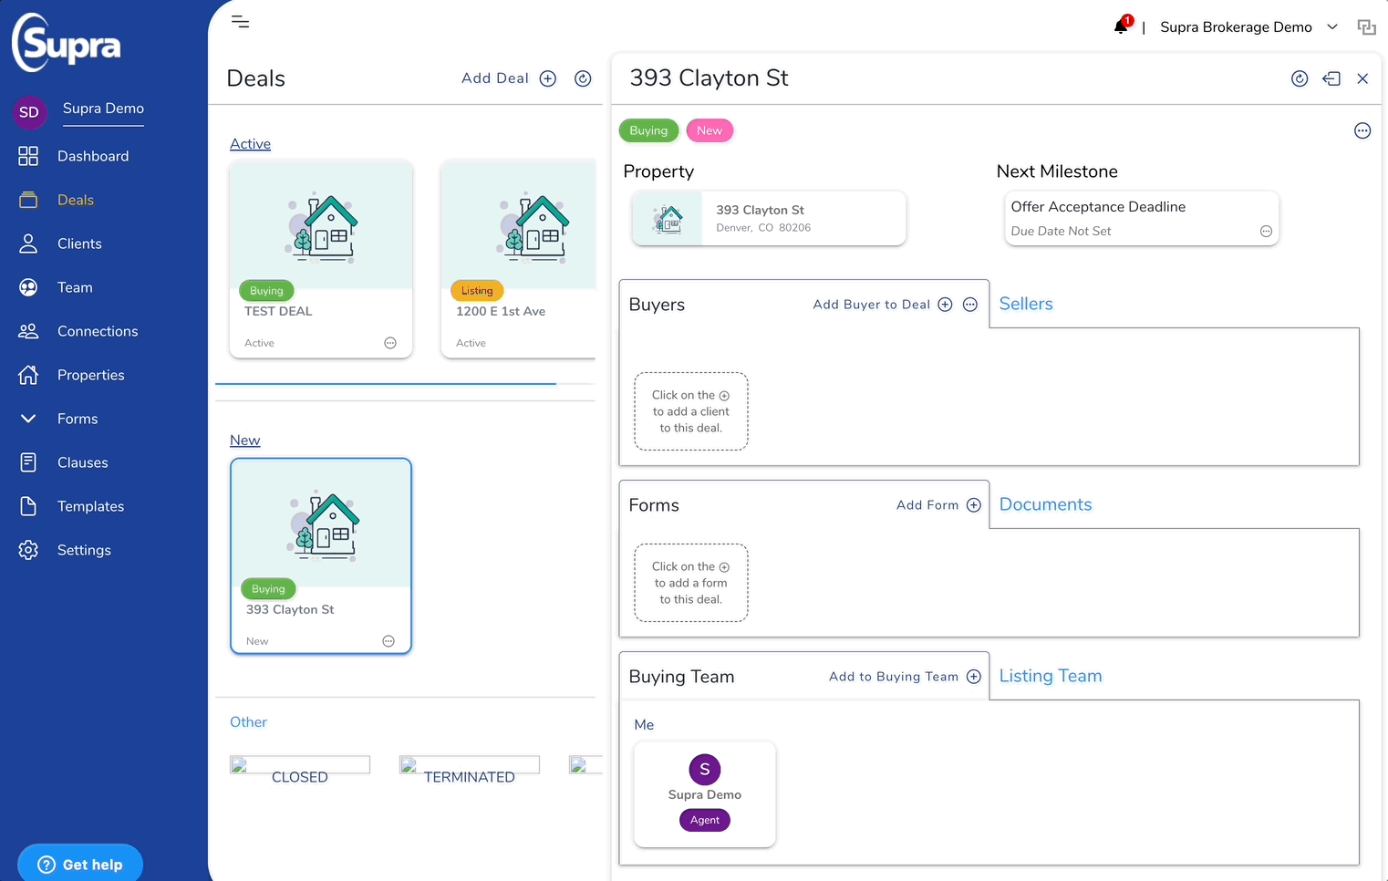1388x881 pixels.
Task: Click the Other deals section heading
Action: click(x=248, y=722)
